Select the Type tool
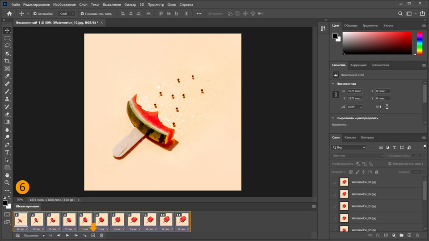This screenshot has height=241, width=429. (7, 152)
